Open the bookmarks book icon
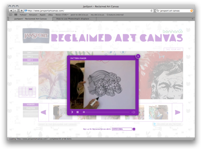The width and height of the screenshot is (202, 150). tap(10, 15)
